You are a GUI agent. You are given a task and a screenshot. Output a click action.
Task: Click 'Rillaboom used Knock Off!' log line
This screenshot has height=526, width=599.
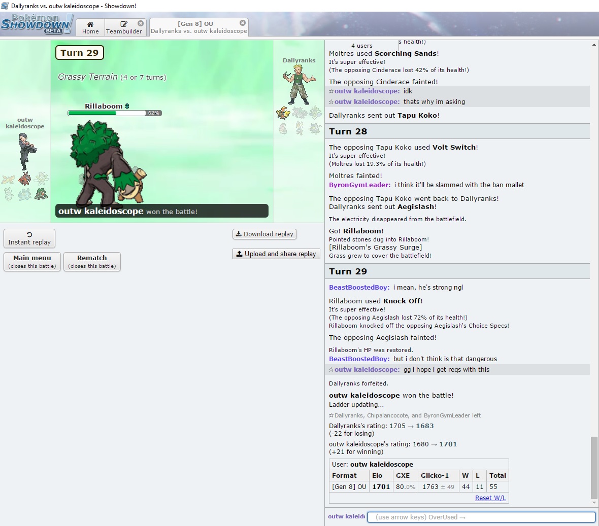[x=376, y=301]
